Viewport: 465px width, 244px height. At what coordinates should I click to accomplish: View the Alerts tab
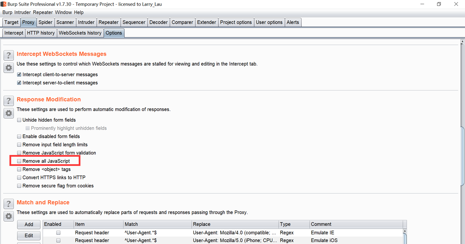tap(293, 22)
